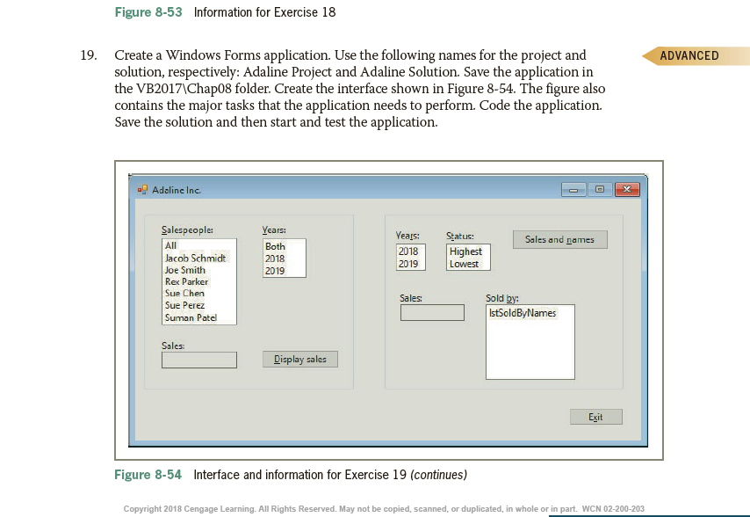Click the Sold by lstSoldByNames list
The width and height of the screenshot is (750, 517).
(530, 342)
